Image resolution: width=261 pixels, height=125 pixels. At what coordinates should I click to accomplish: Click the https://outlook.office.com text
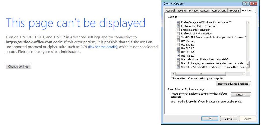click(29, 42)
